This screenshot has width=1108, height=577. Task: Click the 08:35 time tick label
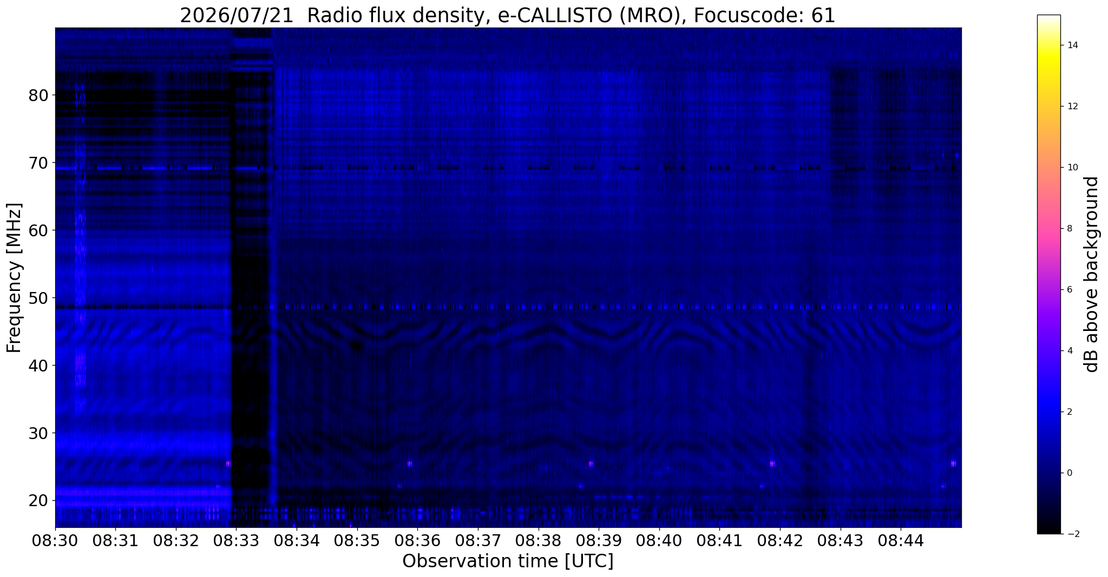[x=357, y=540]
